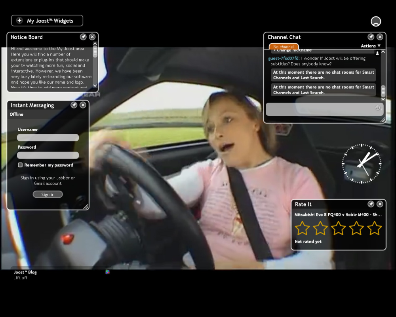
Task: Enable Remember my password checkbox
Action: coord(20,165)
